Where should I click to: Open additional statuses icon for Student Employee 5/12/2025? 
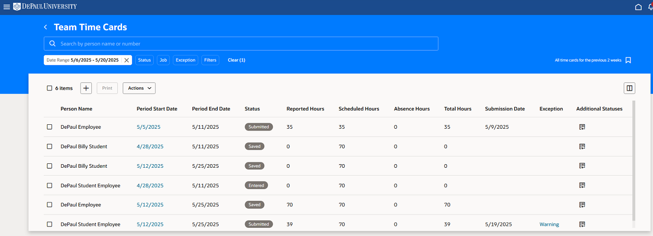coord(582,224)
